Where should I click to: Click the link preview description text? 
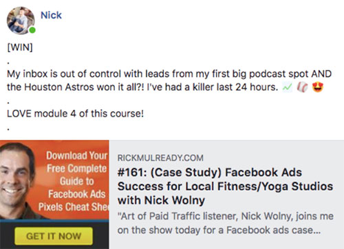click(x=226, y=223)
